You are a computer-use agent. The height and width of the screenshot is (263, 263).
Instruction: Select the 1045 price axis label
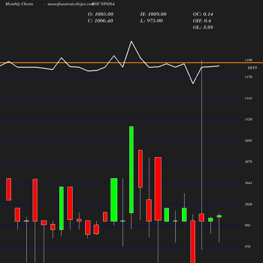coord(248,183)
